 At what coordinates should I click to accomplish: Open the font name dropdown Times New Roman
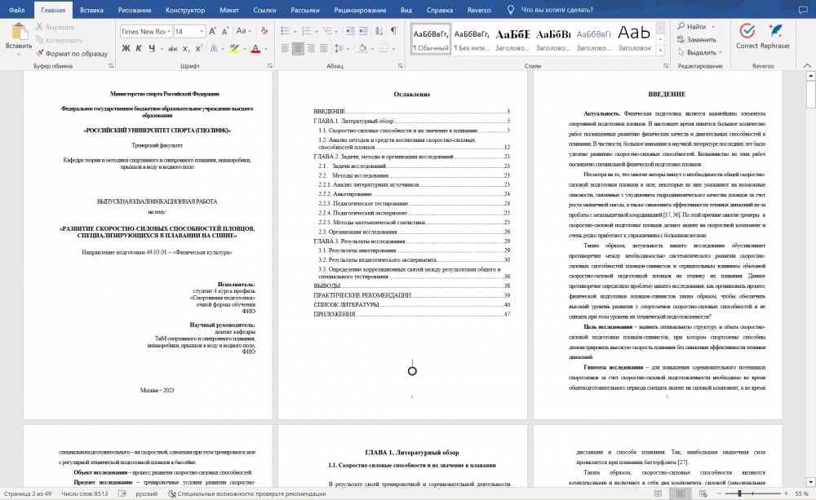coord(169,32)
